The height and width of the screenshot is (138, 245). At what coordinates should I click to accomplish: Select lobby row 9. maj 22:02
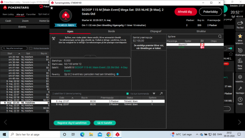(25, 81)
